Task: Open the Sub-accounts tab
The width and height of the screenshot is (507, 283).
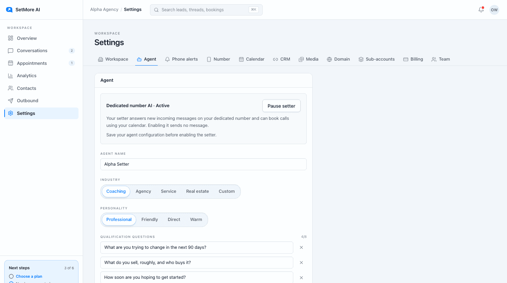Action: (x=376, y=59)
